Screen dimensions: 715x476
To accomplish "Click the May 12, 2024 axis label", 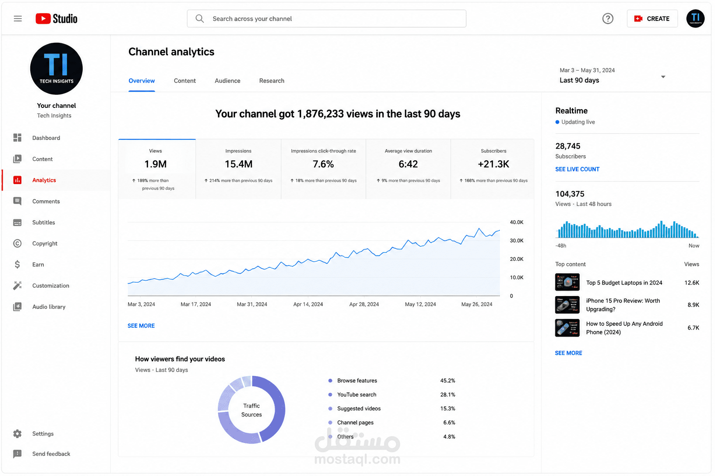I will coord(420,304).
